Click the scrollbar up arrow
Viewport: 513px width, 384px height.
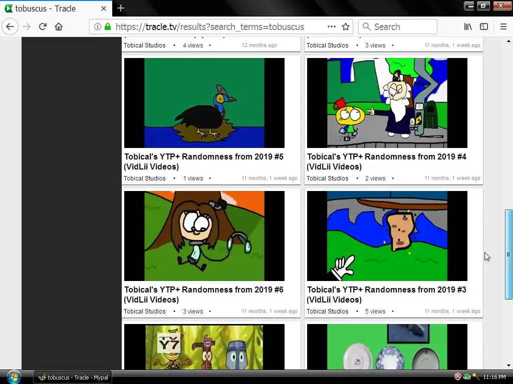click(x=508, y=41)
